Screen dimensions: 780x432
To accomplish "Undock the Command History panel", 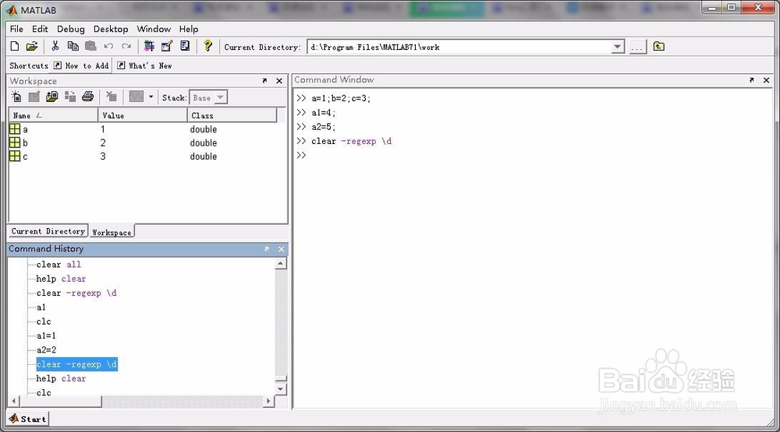I will click(x=267, y=249).
